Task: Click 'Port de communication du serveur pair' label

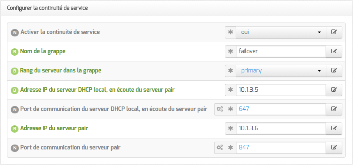Action: [x=70, y=148]
